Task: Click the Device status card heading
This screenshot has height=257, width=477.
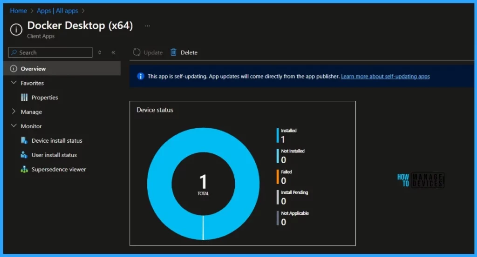Action: pyautogui.click(x=155, y=110)
